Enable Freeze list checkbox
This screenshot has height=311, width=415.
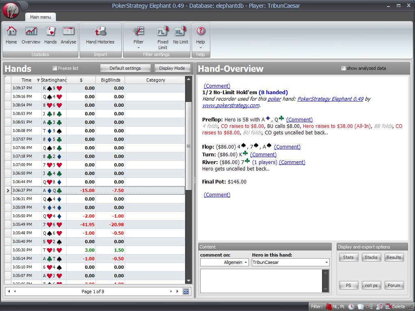(x=55, y=68)
